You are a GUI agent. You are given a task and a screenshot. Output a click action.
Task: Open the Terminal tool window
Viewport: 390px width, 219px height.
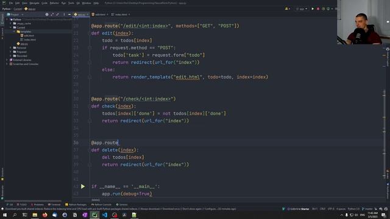[54, 204]
